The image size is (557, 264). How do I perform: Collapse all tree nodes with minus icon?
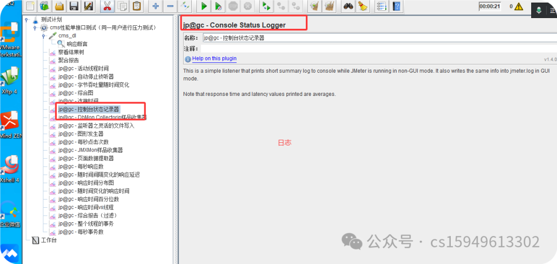(x=170, y=6)
